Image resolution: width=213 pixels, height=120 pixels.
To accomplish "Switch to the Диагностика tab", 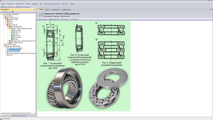I will click(56, 10).
